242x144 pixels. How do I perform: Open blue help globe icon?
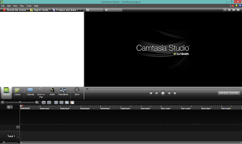pyautogui.click(x=240, y=6)
